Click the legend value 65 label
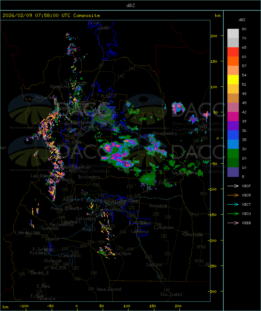The image size is (261, 311). 244,48
